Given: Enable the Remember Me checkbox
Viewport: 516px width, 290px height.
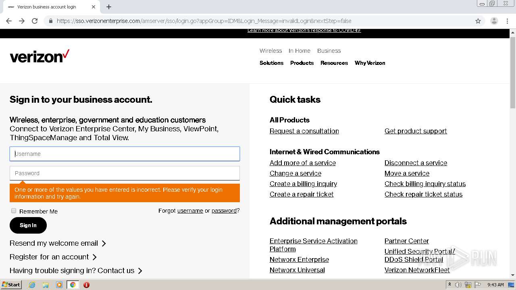Looking at the screenshot, I should pyautogui.click(x=14, y=211).
